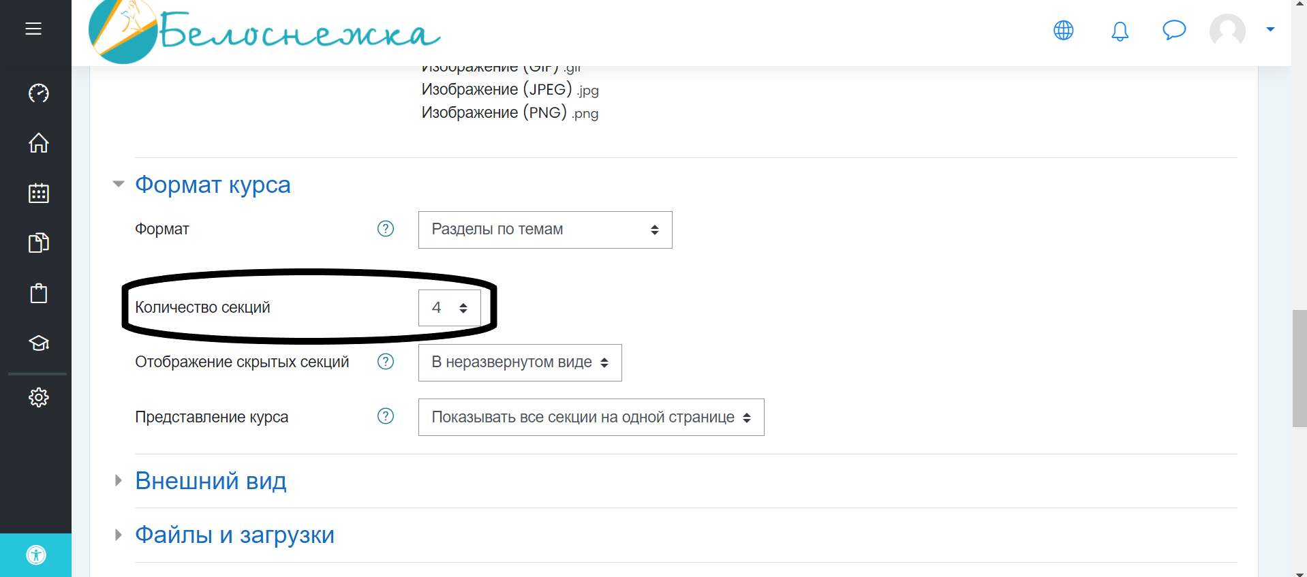Open the accessibility button at bottom left
1307x577 pixels.
tap(36, 555)
